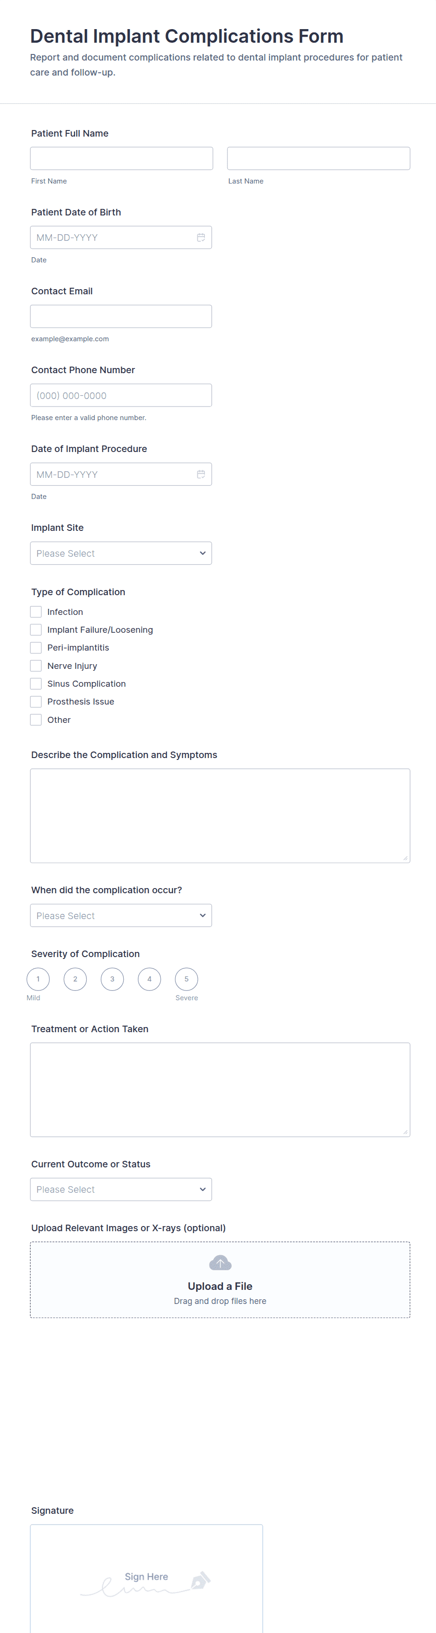Click the Contact Phone Number field
This screenshot has width=436, height=1633.
tap(121, 396)
